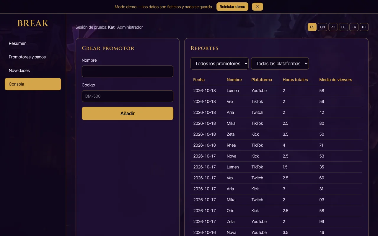Screen dimensions: 378x236
Task: Open the Resumen section
Action: pos(33,43)
